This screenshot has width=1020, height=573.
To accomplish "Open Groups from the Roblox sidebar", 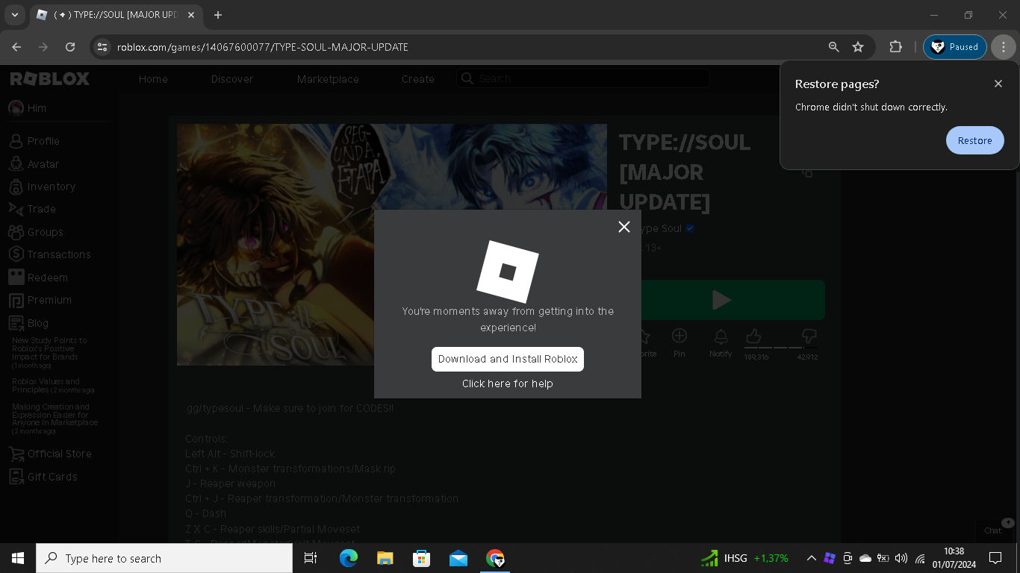I will tap(36, 232).
